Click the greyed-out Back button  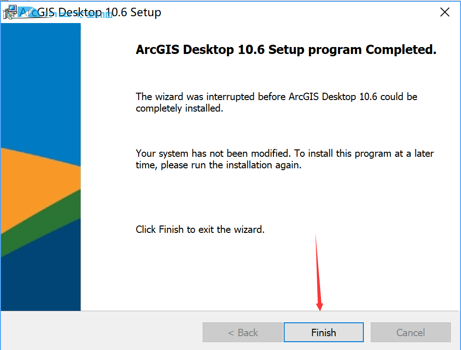[x=243, y=332]
